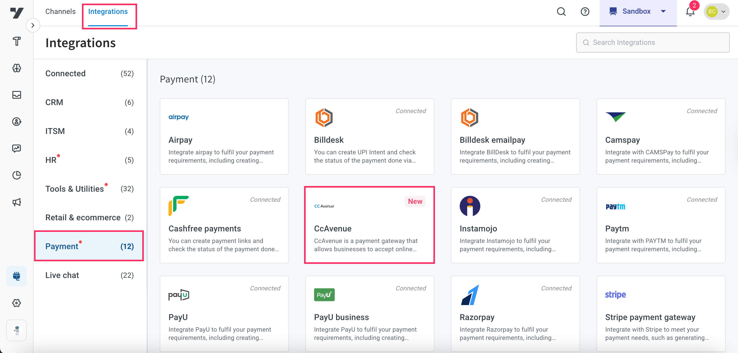Open the Billdesk card title
The image size is (738, 353).
click(x=329, y=140)
